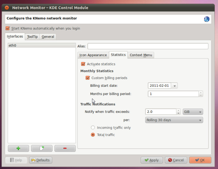The height and width of the screenshot is (169, 218).
Task: Increase Months per billing period value
Action: (200, 92)
